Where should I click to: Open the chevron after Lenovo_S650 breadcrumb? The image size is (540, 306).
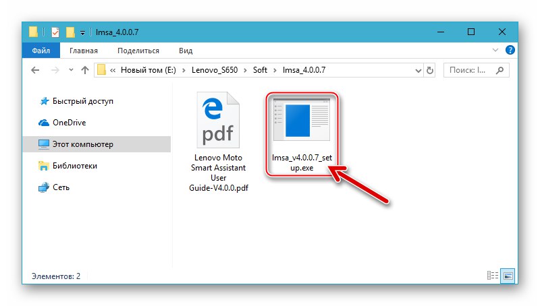tap(245, 71)
